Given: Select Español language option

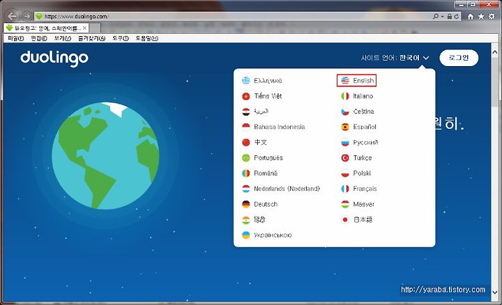Looking at the screenshot, I should [x=365, y=127].
